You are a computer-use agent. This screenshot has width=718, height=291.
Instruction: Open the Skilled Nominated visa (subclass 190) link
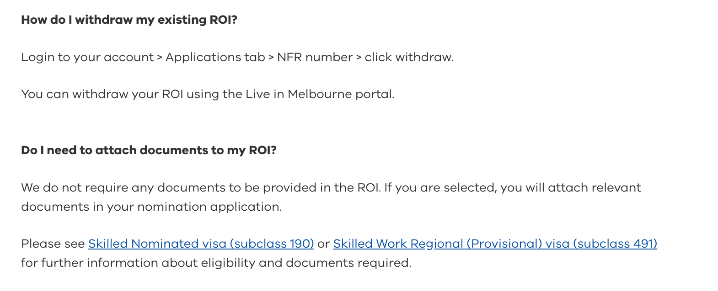click(201, 244)
